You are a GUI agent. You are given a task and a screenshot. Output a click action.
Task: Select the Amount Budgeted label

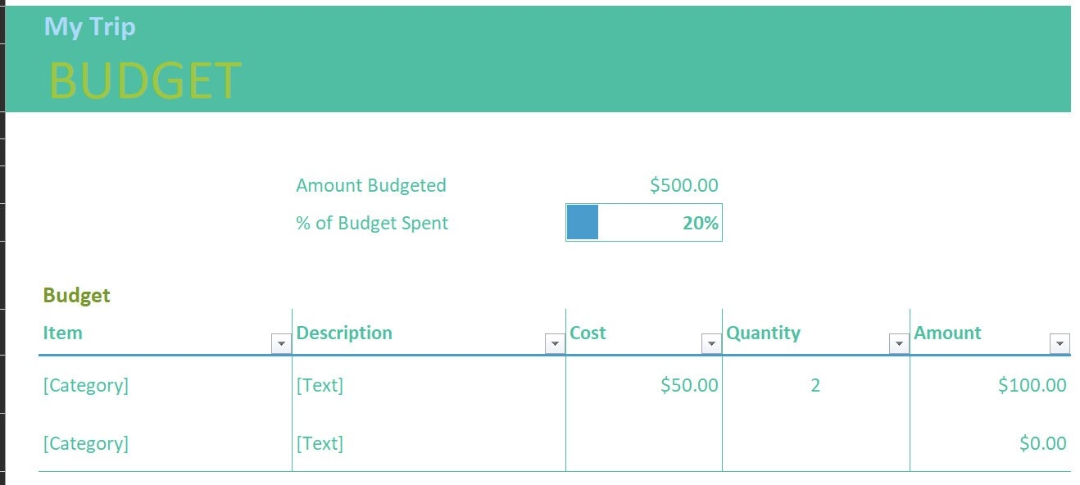(371, 185)
